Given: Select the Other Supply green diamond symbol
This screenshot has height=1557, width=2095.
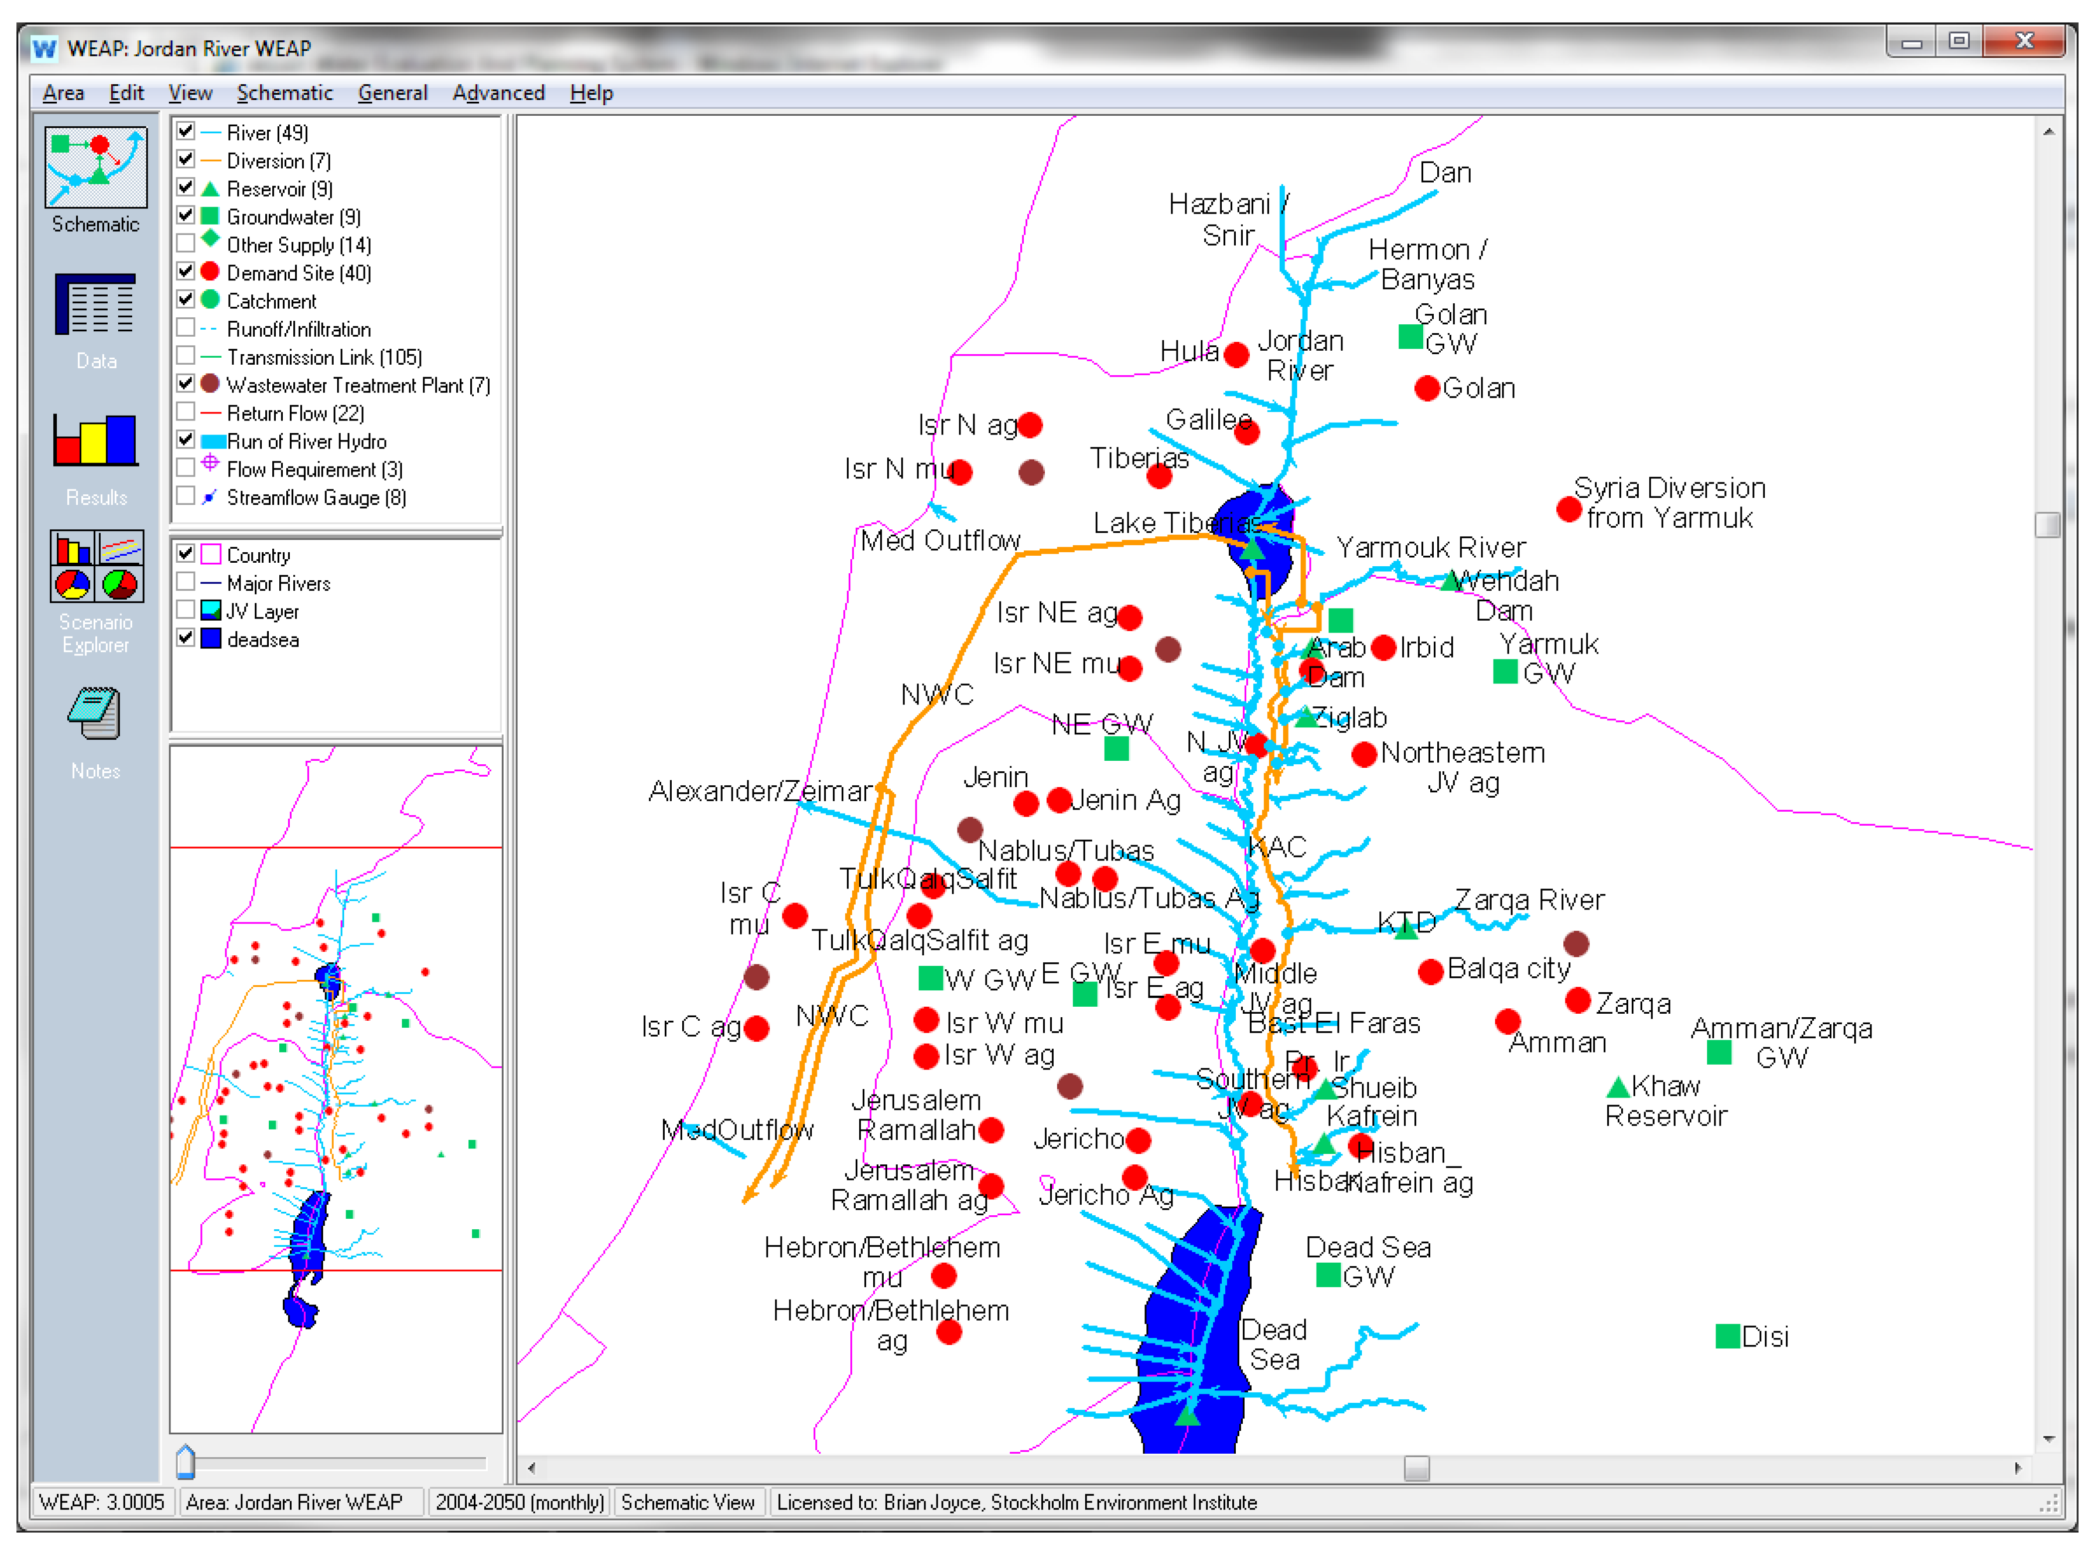Looking at the screenshot, I should (x=210, y=238).
